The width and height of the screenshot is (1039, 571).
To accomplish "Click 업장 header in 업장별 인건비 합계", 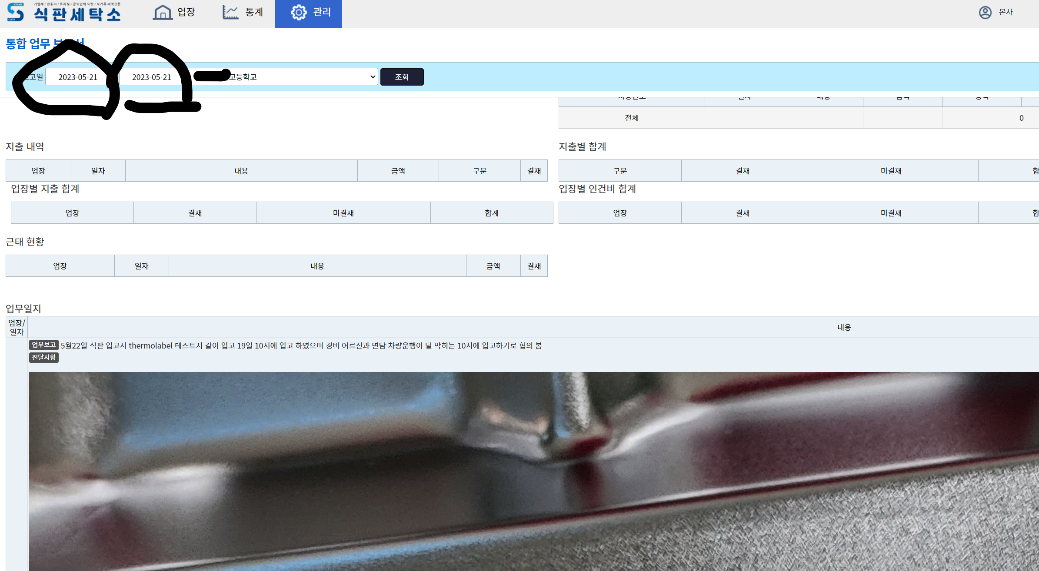I will (x=620, y=213).
